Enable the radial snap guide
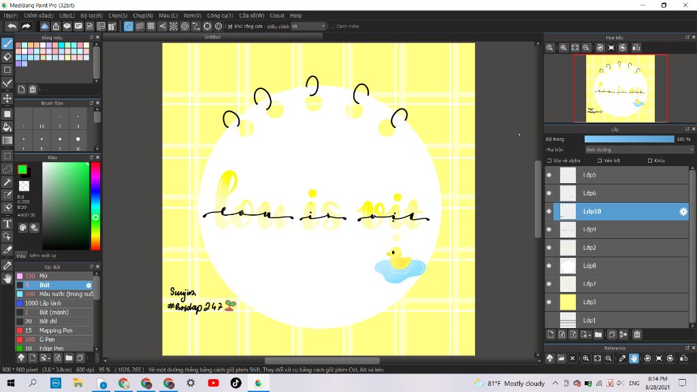 (x=174, y=27)
